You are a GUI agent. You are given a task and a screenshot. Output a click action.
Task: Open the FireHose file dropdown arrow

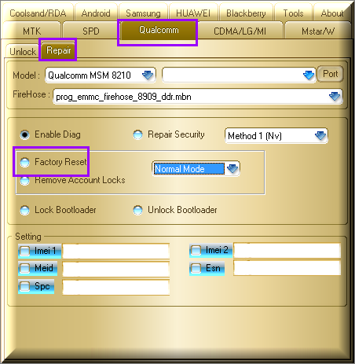[335, 97]
